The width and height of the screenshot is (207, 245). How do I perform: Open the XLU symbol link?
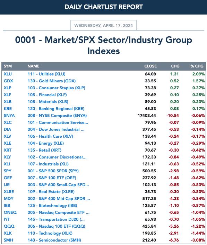click(x=8, y=74)
